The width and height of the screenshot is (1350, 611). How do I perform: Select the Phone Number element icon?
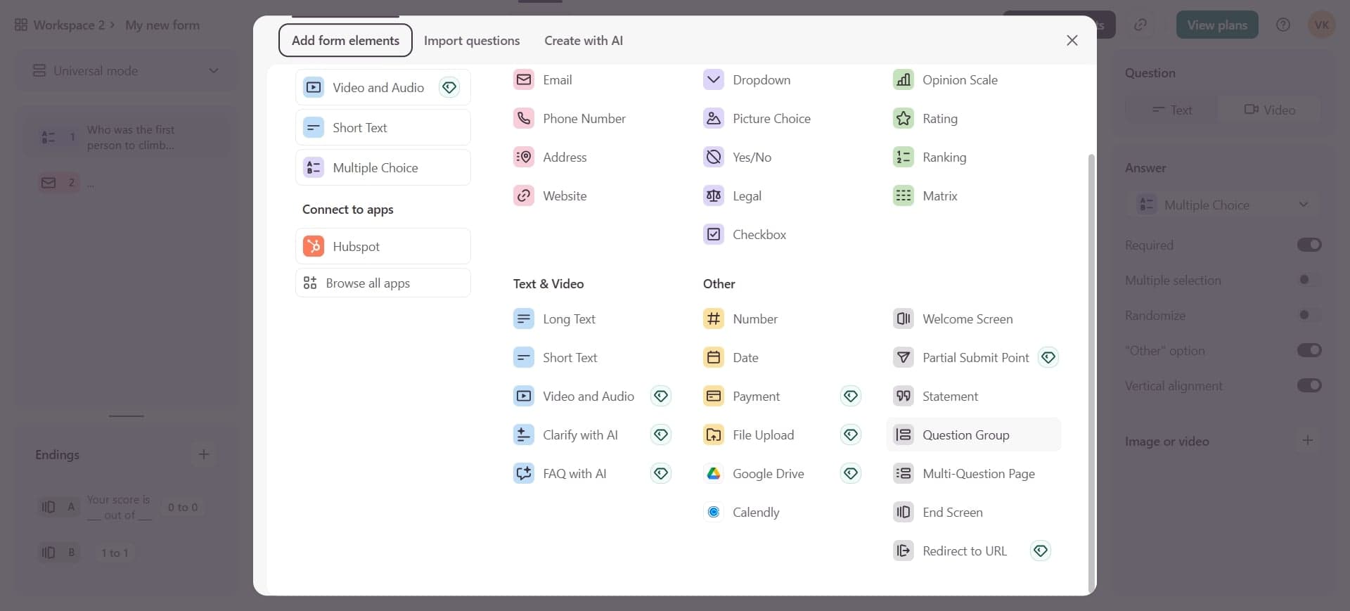tap(523, 119)
